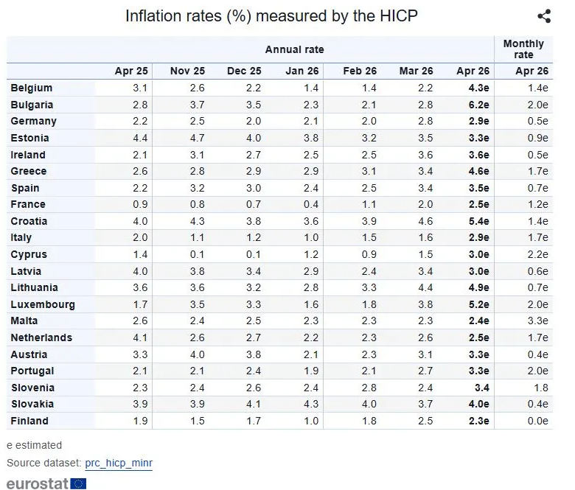Click the Monthly rate column header

pyautogui.click(x=523, y=49)
